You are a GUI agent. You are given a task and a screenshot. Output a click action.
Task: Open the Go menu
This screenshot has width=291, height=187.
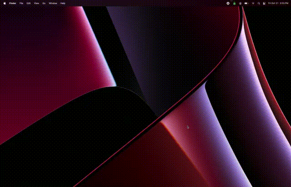pos(44,3)
